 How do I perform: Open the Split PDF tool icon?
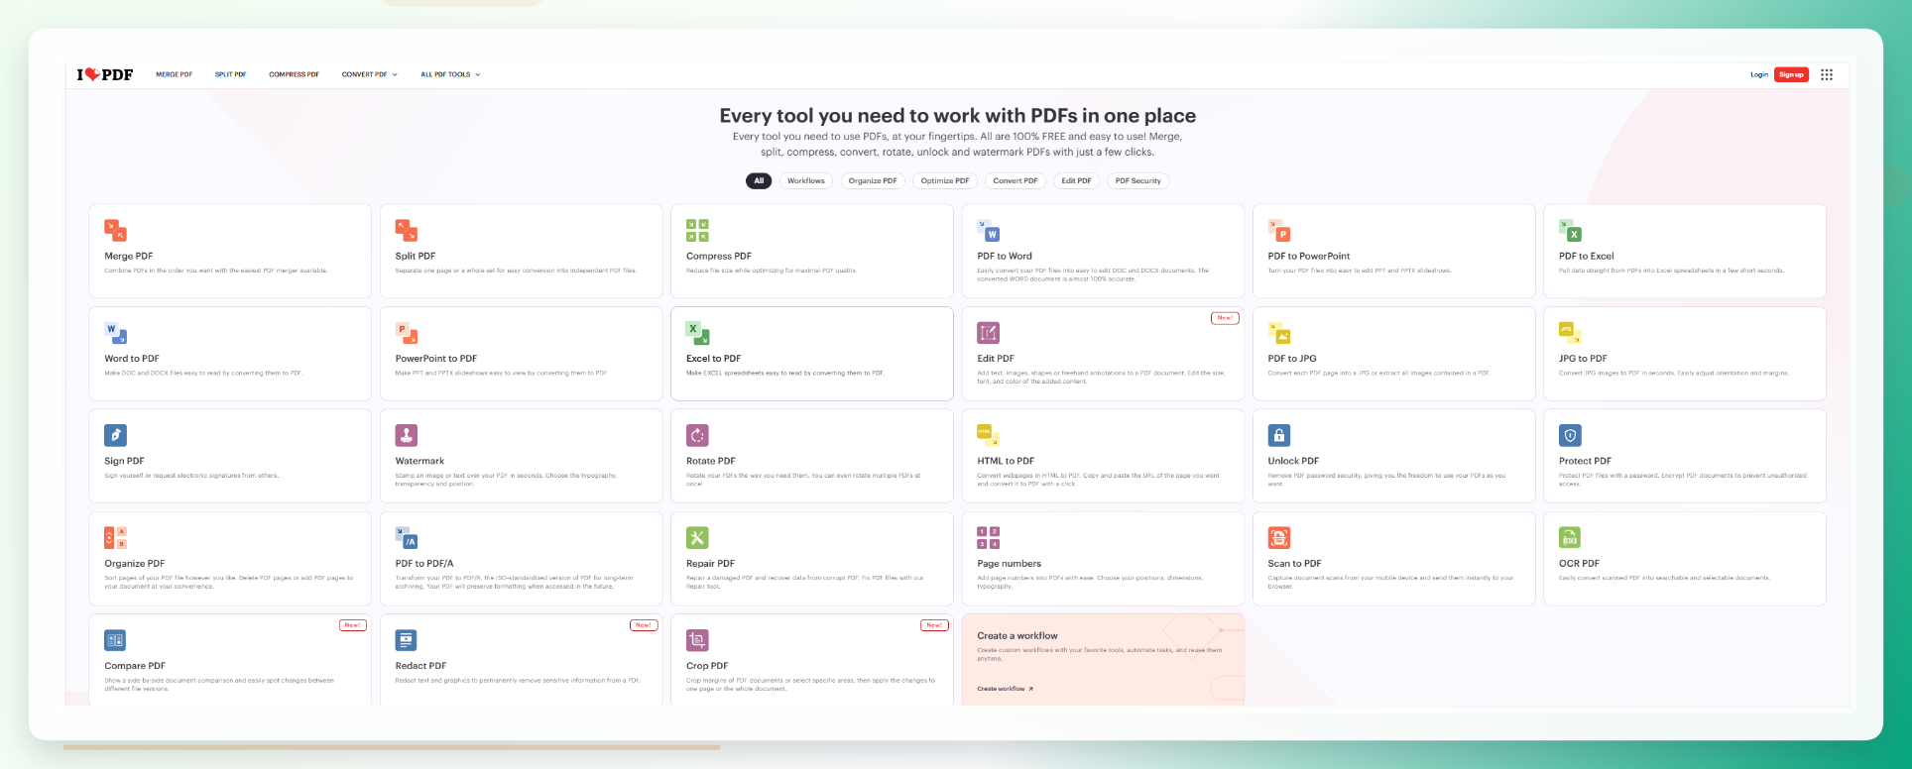pyautogui.click(x=407, y=230)
